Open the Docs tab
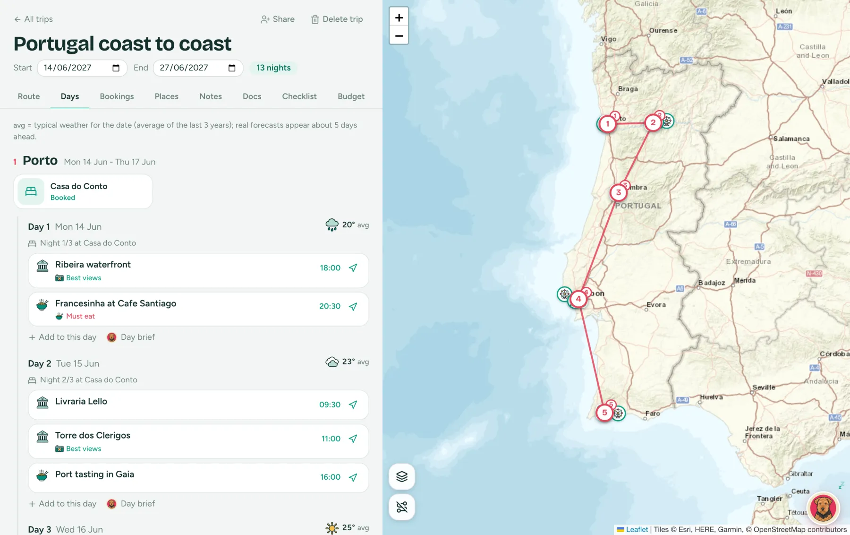This screenshot has width=850, height=535. tap(252, 96)
